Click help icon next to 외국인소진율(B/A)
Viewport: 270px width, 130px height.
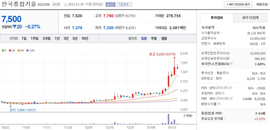231,64
